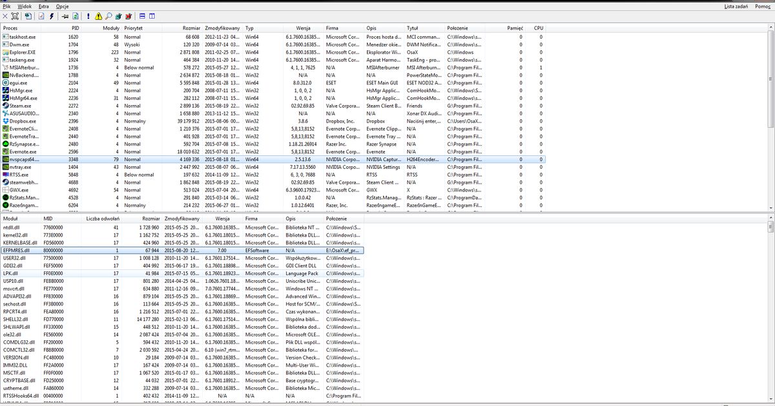Image resolution: width=775 pixels, height=406 pixels.
Task: Click the Lista zadań button
Action: coord(737,5)
